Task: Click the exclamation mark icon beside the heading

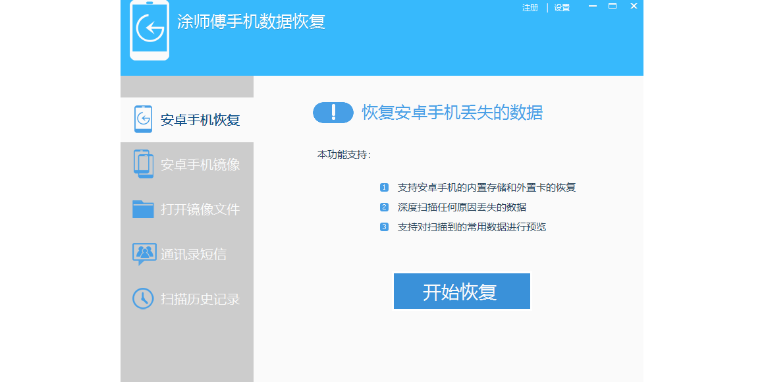Action: [333, 113]
